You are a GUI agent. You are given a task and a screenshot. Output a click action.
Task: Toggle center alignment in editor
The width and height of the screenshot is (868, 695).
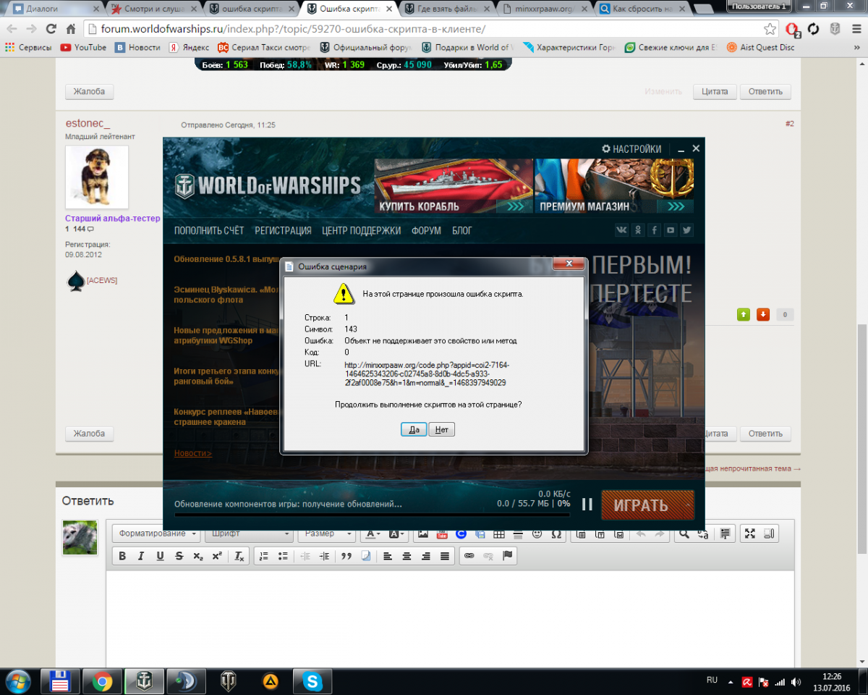407,556
